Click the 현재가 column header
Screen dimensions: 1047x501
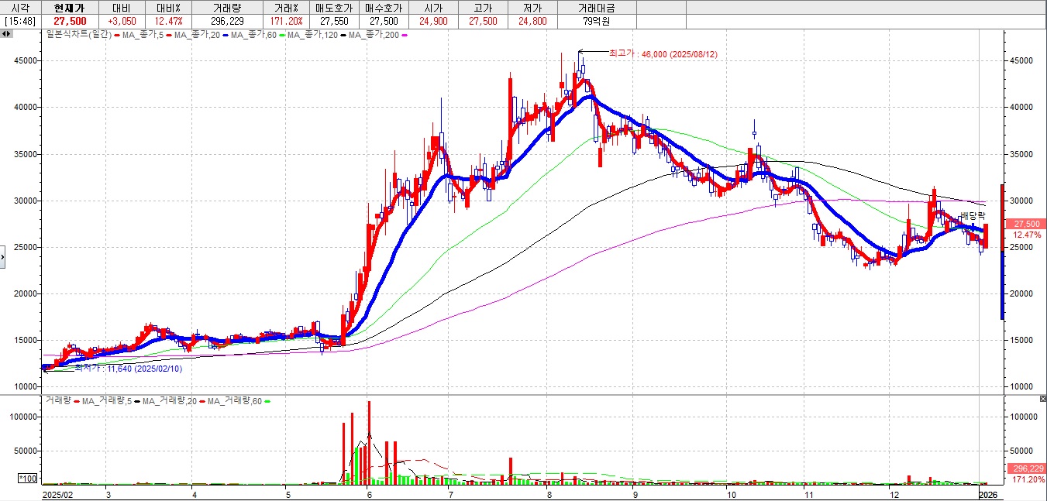tap(70, 7)
